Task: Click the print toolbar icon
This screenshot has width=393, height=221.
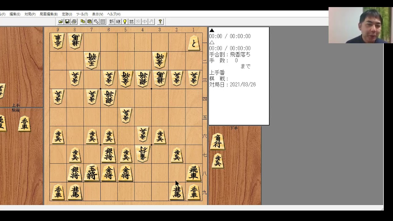Action: (x=74, y=21)
